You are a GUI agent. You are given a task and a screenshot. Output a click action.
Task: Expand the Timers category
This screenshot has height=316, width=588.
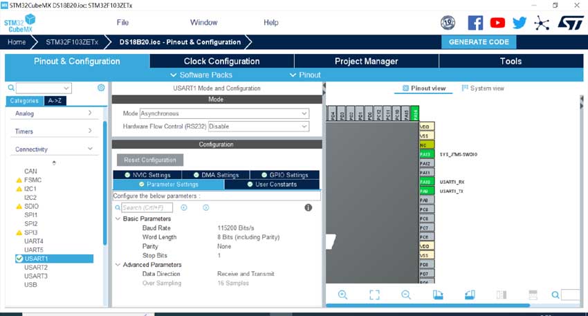[53, 131]
